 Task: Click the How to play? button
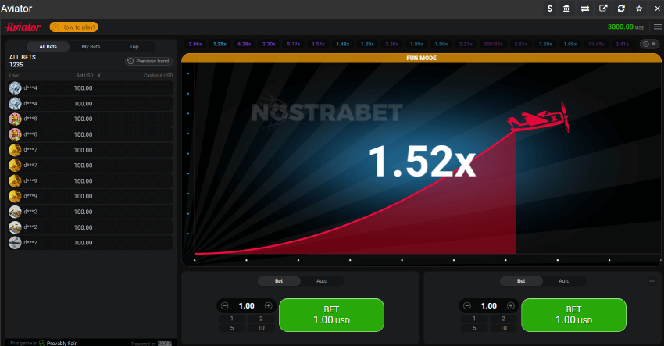(74, 27)
